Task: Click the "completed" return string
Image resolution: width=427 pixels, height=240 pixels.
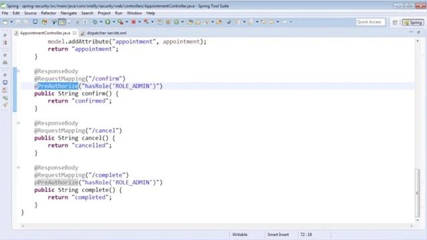Action: click(90, 197)
